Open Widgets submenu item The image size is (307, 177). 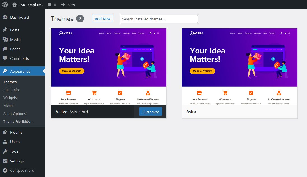[10, 98]
